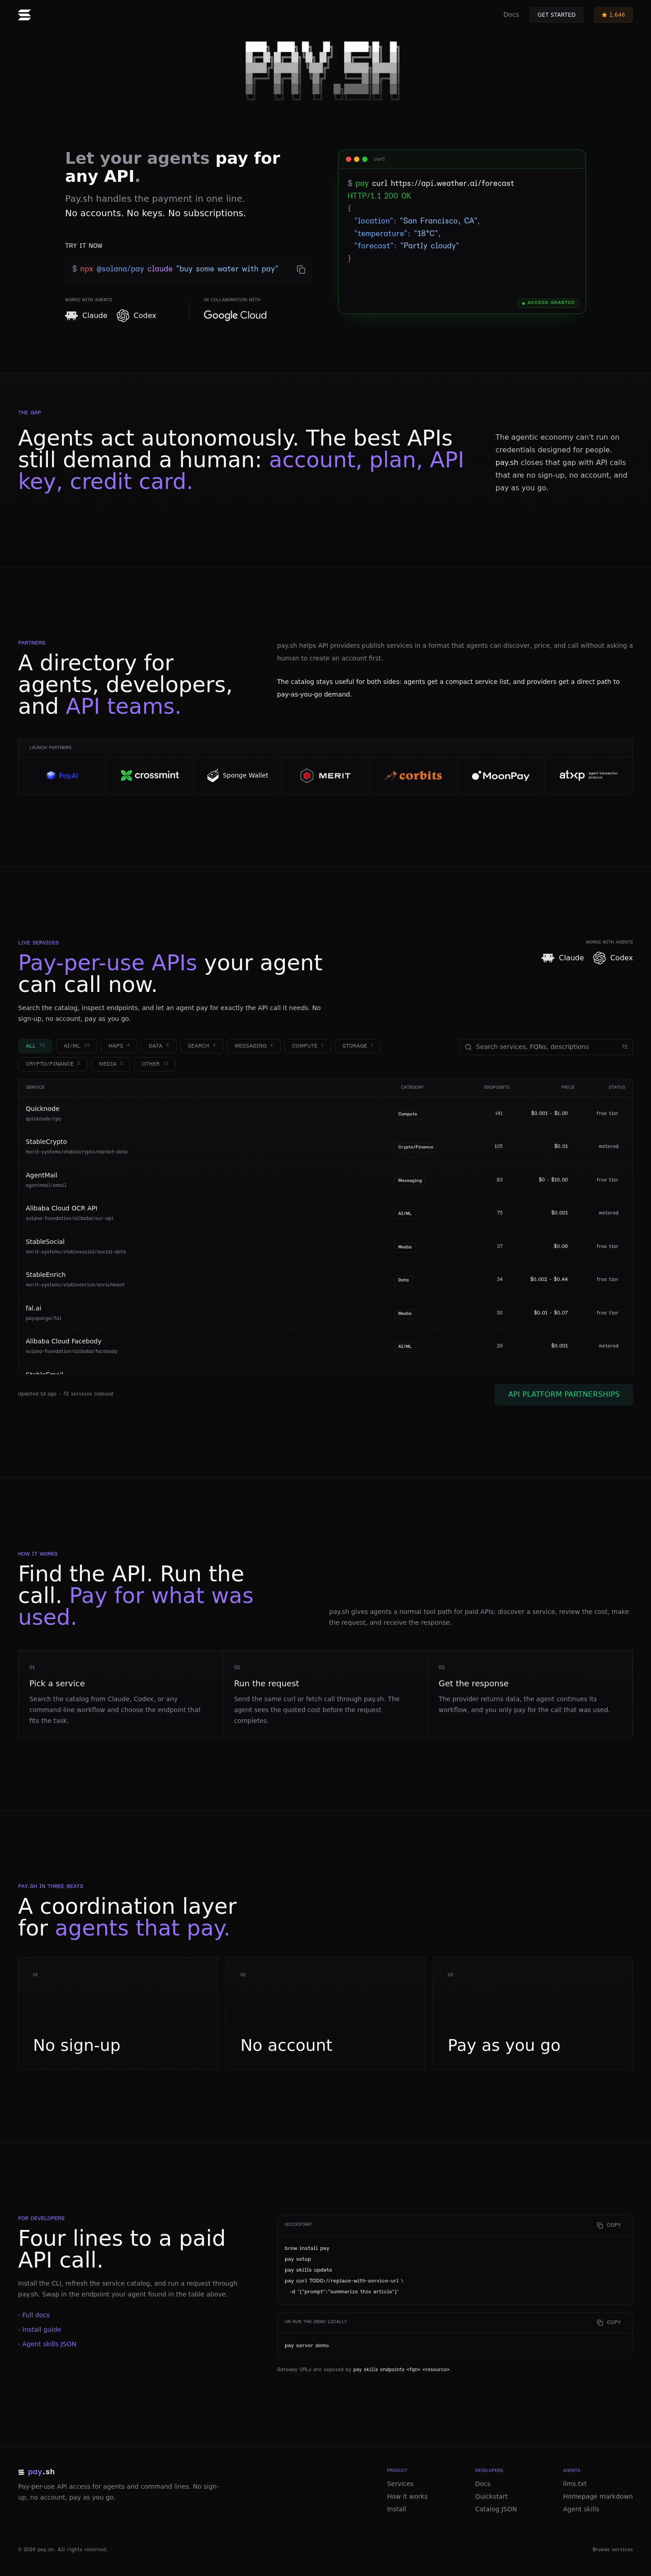Filter services by MAPS
651x2576 pixels.
coord(119,1046)
